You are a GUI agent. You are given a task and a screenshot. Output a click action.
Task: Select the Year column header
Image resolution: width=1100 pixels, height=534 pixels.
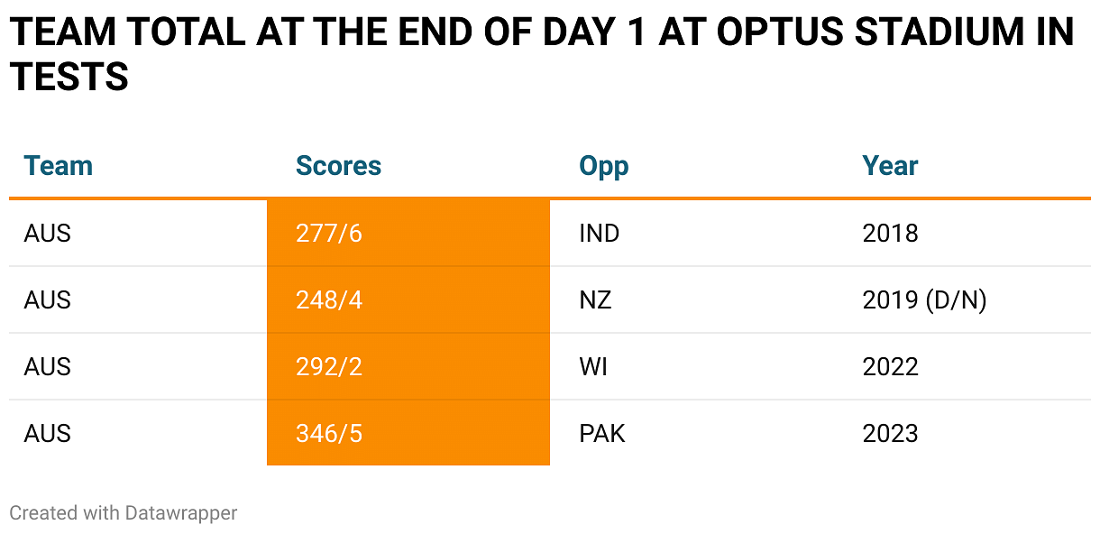coord(890,166)
